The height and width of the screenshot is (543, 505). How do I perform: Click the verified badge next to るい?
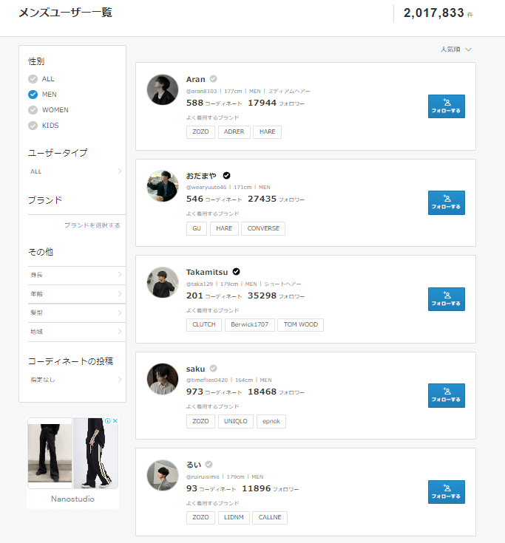click(209, 465)
